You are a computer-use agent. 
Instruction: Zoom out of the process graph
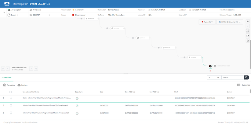[x=248, y=26]
